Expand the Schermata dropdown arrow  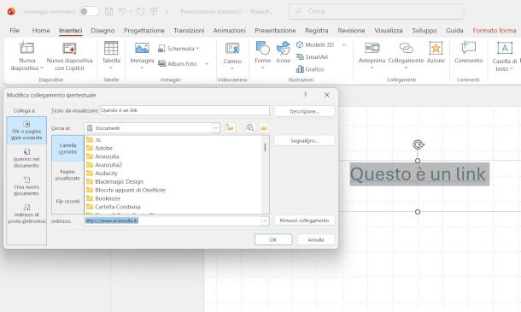(x=197, y=49)
